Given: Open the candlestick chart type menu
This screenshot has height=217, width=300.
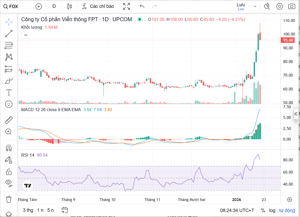Looking at the screenshot, I should [x=69, y=6].
